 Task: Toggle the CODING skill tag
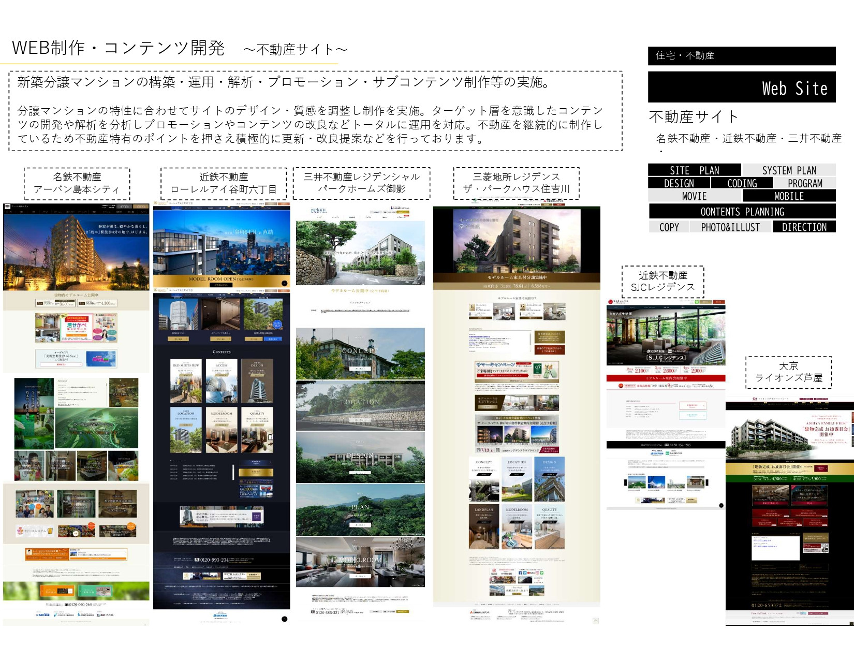point(742,183)
